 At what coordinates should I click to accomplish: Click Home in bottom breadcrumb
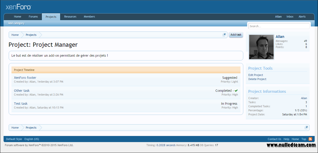[15, 128]
